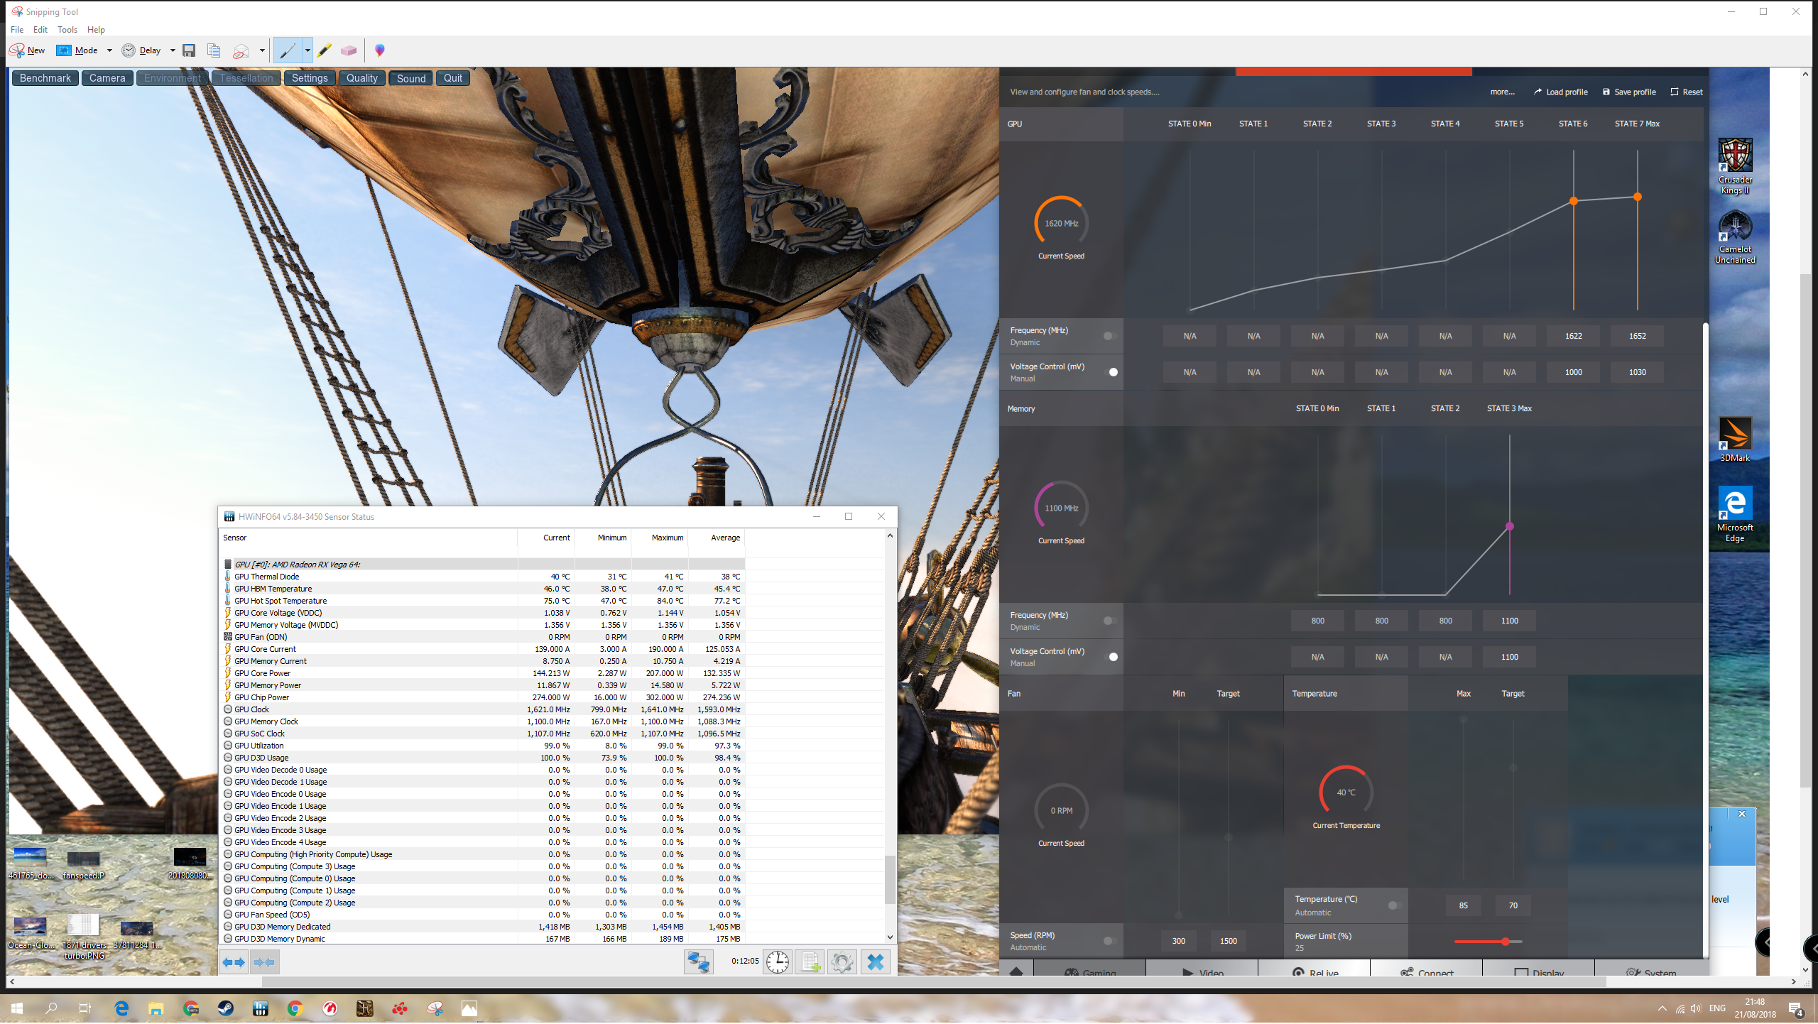Image resolution: width=1818 pixels, height=1024 pixels.
Task: Open the File menu in Snipping Tool
Action: tap(17, 30)
